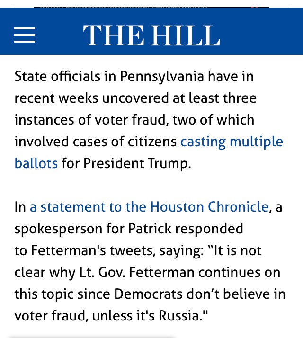
Task: Click the blank gap between the two paragraphs
Action: [151, 186]
